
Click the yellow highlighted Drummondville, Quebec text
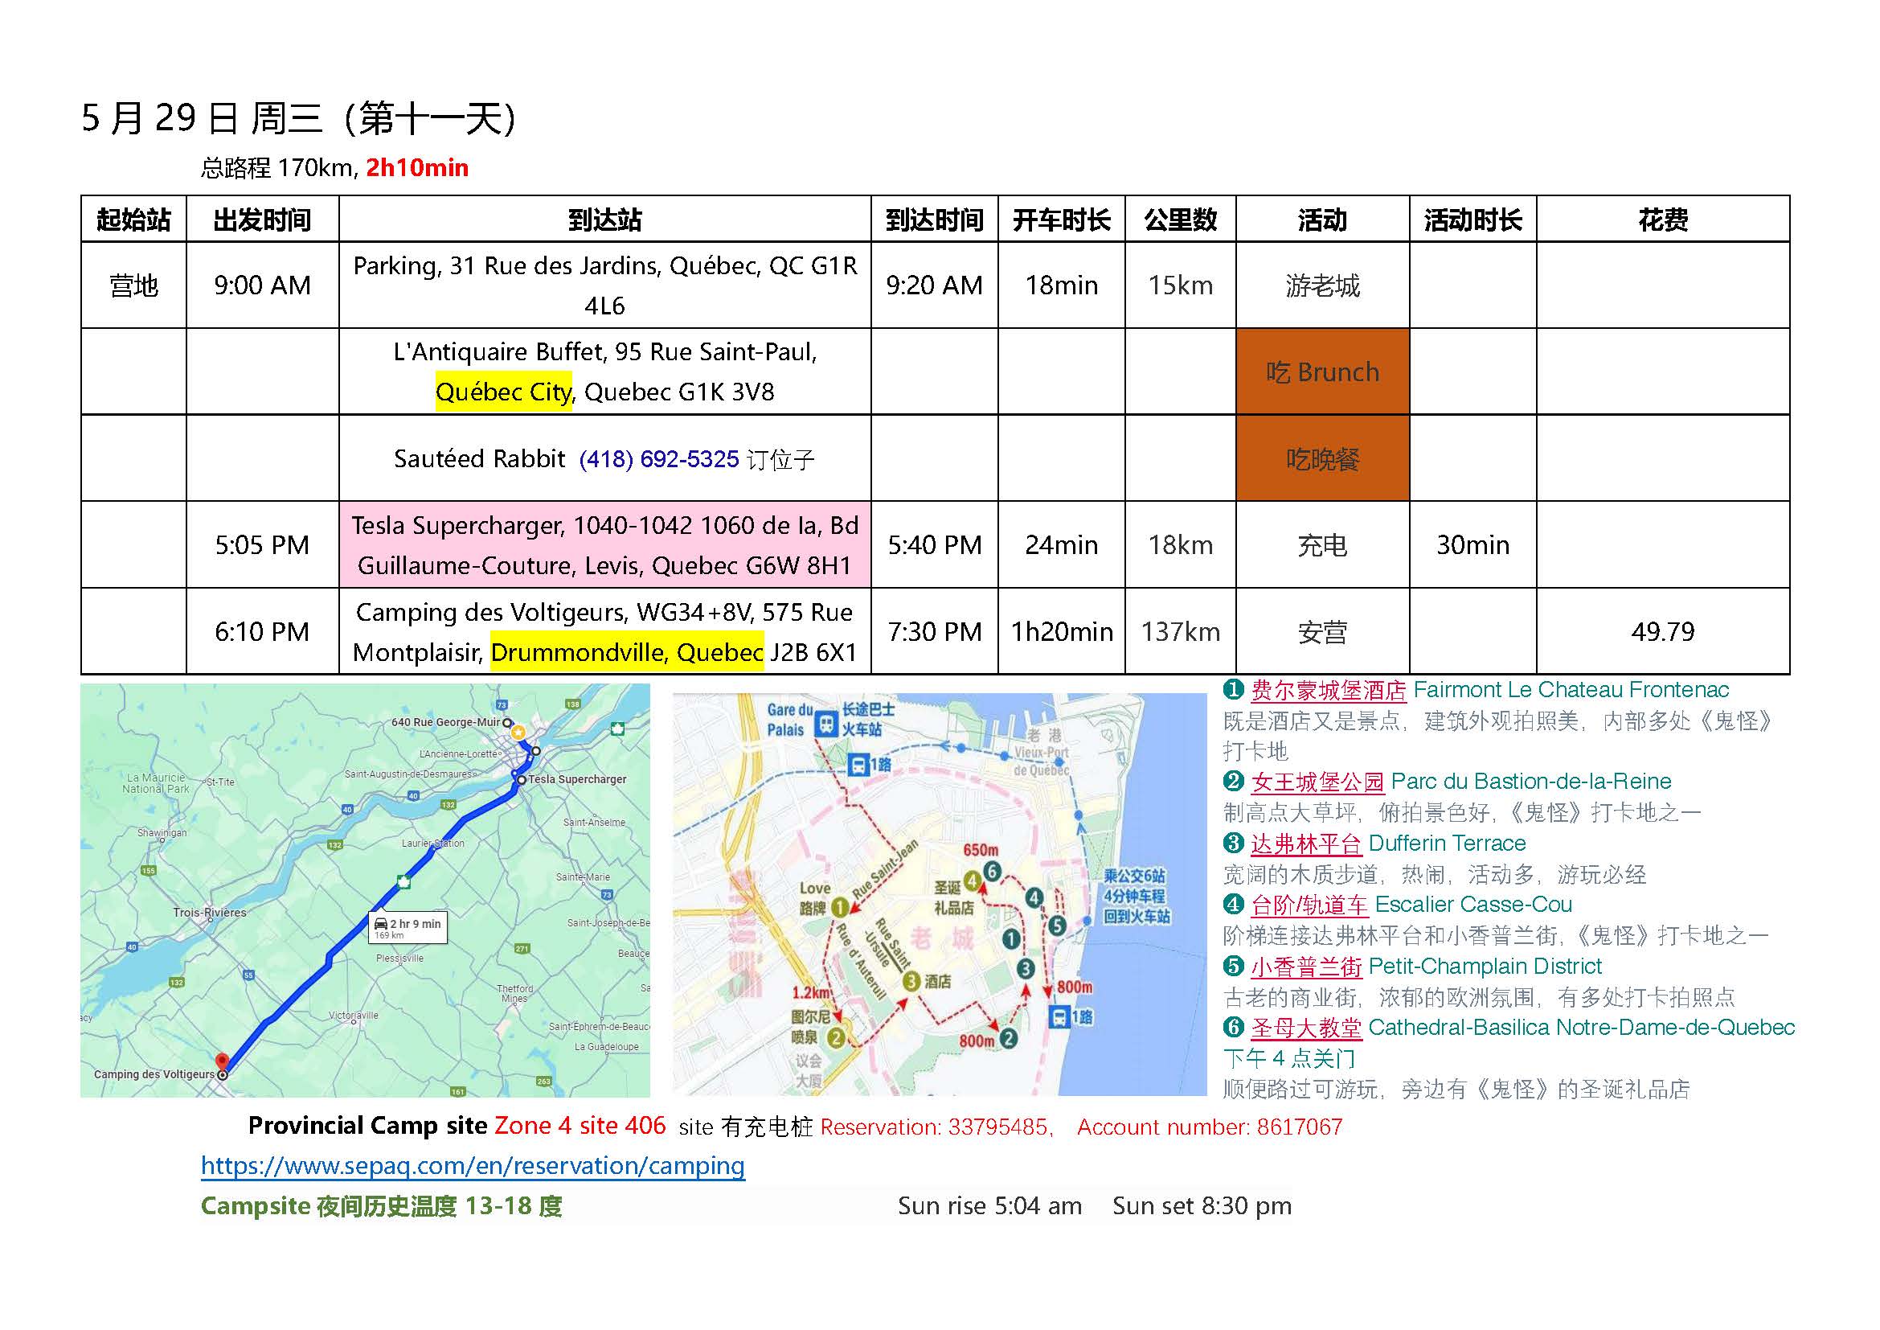(626, 653)
